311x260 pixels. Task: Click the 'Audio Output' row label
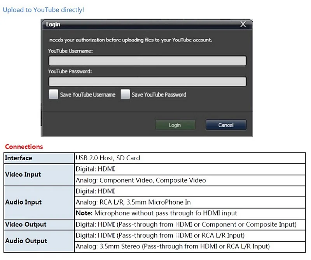pyautogui.click(x=39, y=241)
